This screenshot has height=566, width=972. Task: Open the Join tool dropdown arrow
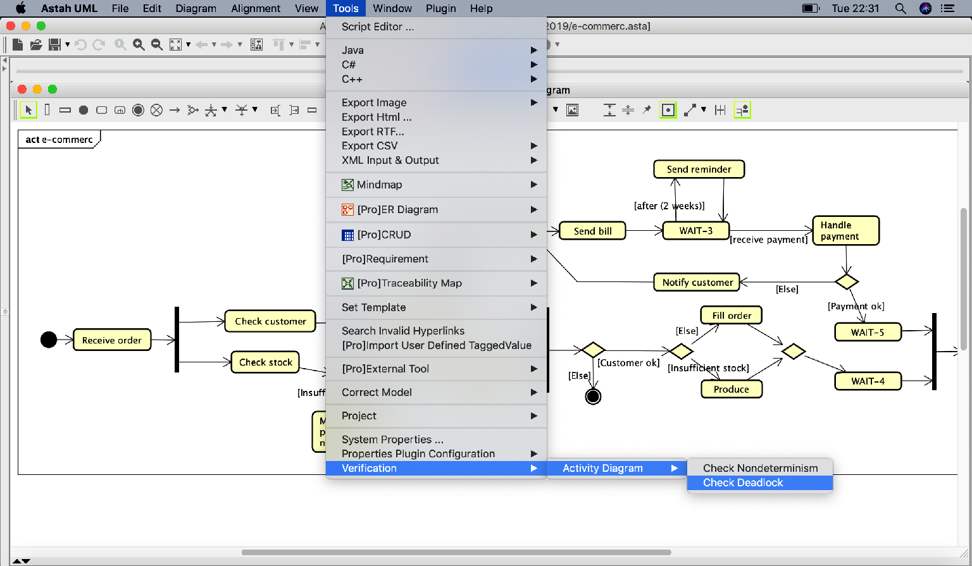(254, 109)
